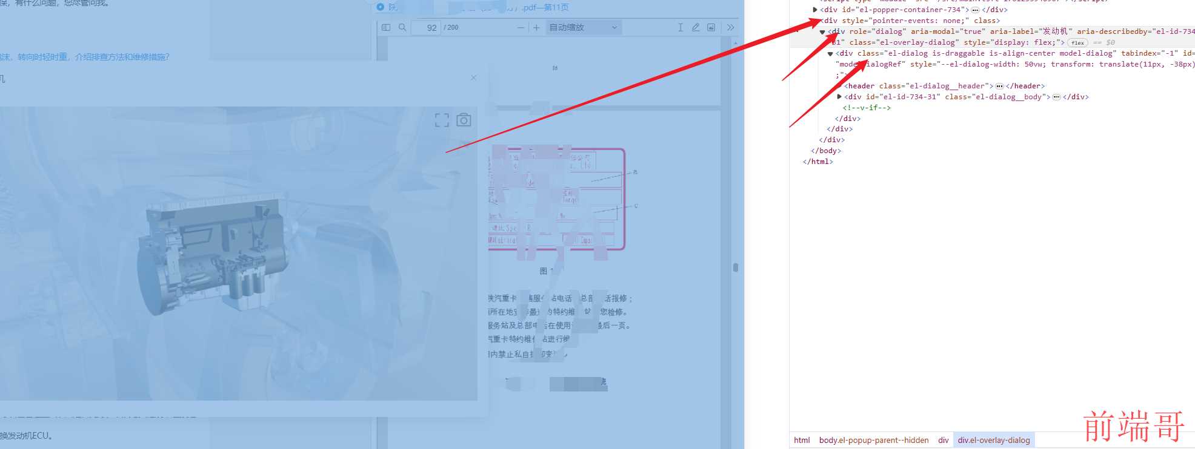Image resolution: width=1195 pixels, height=449 pixels.
Task: Toggle fullscreen for the 3D engine model
Action: coord(442,120)
